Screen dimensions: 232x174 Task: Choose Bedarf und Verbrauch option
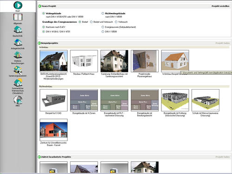91,22
